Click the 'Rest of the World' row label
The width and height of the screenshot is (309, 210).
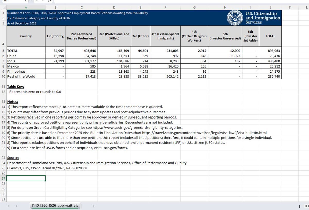(x=26, y=76)
